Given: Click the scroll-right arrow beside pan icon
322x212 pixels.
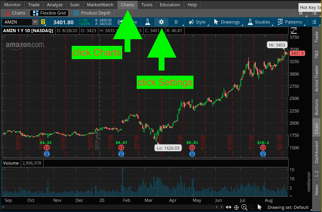Looking at the screenshot, I should click(222, 207).
